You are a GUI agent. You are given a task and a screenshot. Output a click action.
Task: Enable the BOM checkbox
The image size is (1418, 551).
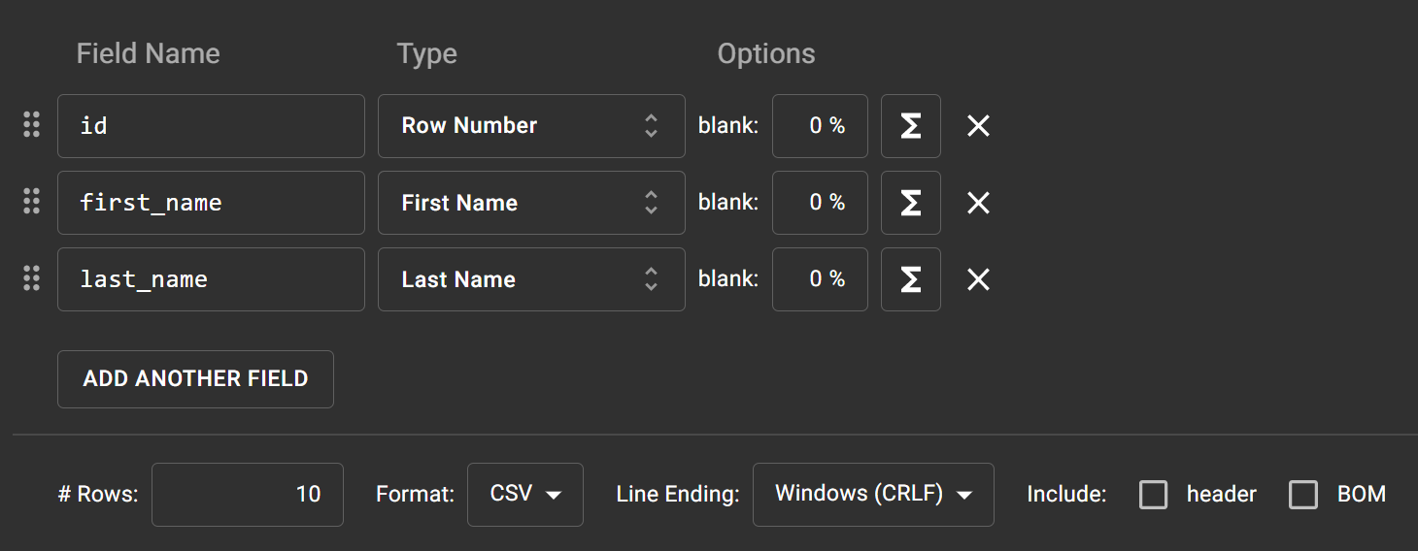click(x=1302, y=495)
